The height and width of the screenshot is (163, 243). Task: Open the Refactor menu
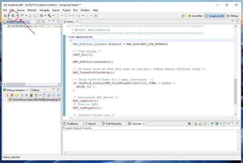[32, 10]
